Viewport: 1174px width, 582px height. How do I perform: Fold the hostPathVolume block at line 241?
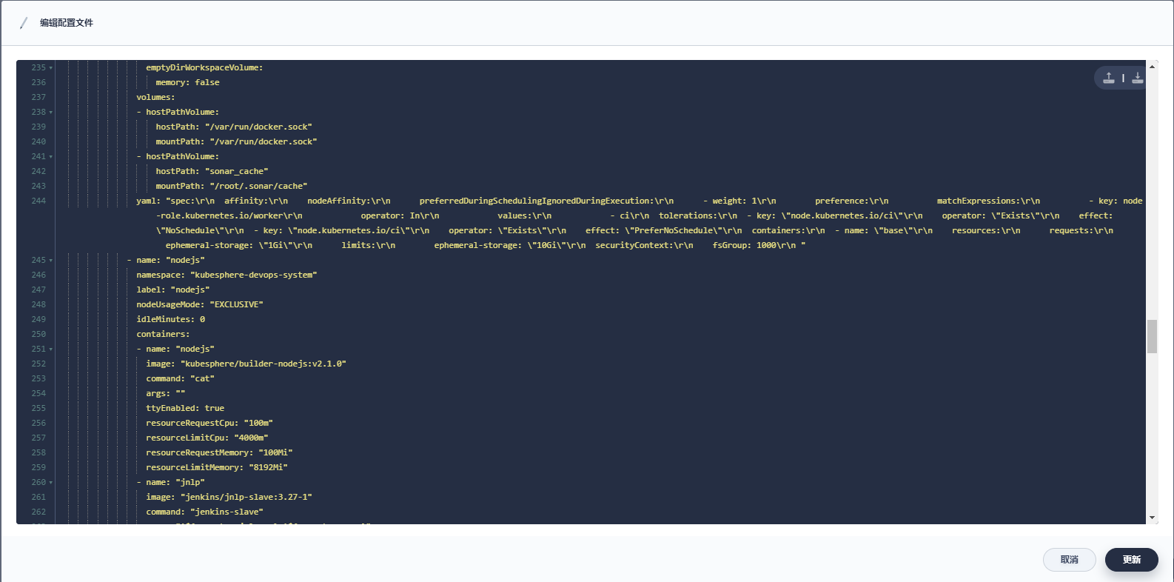pos(51,157)
